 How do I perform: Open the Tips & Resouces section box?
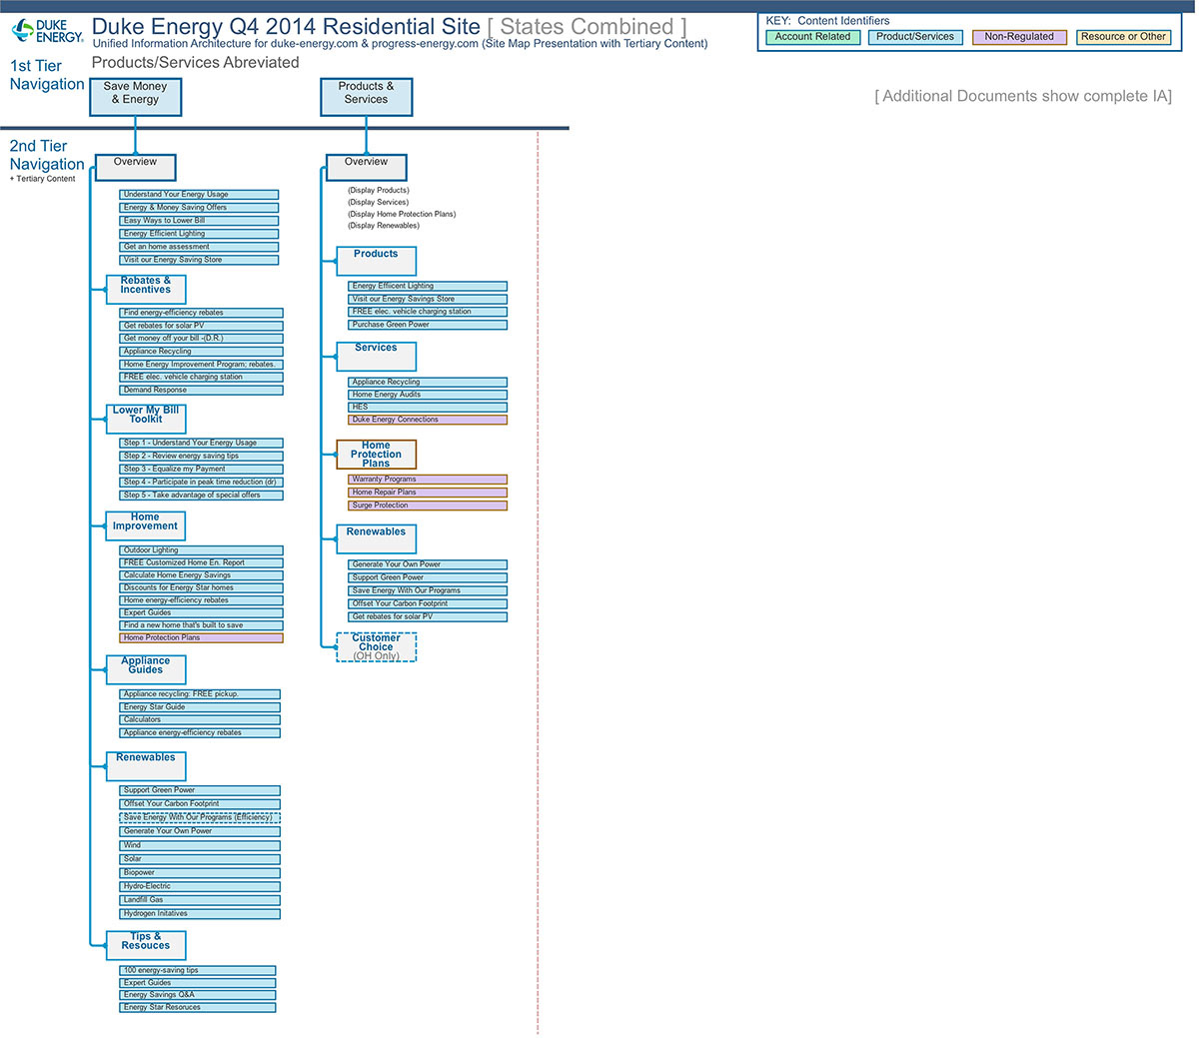[x=146, y=945]
